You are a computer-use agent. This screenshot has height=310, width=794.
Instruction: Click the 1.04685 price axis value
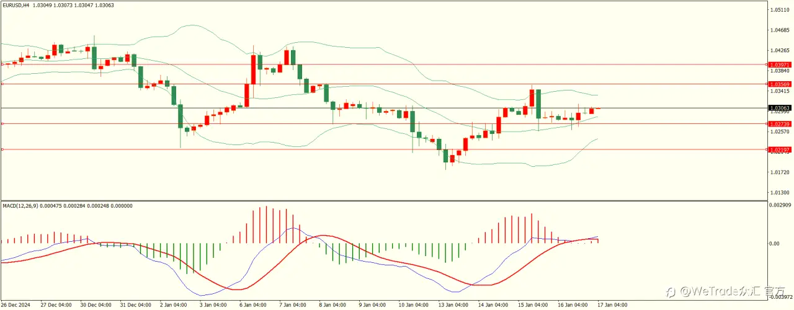click(x=780, y=30)
